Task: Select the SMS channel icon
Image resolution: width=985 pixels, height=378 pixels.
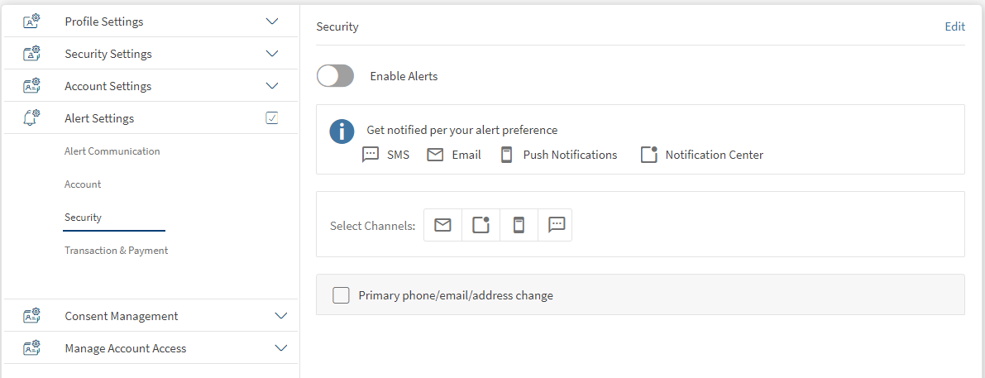Action: [557, 225]
